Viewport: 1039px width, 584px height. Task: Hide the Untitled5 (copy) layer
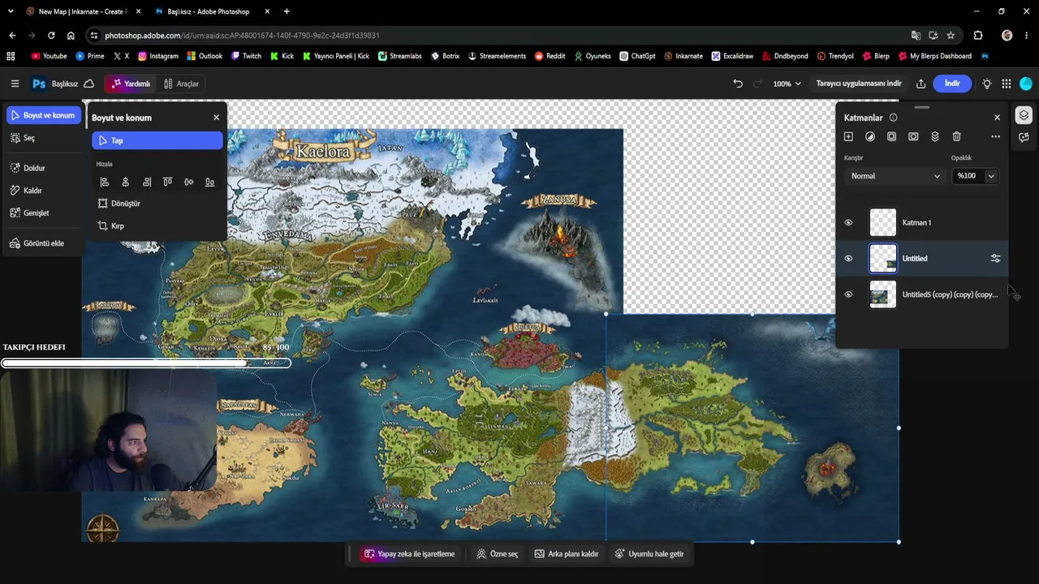[848, 294]
